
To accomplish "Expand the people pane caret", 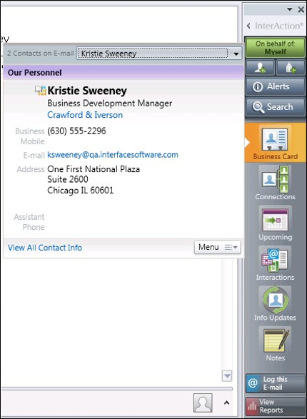I will pyautogui.click(x=226, y=403).
